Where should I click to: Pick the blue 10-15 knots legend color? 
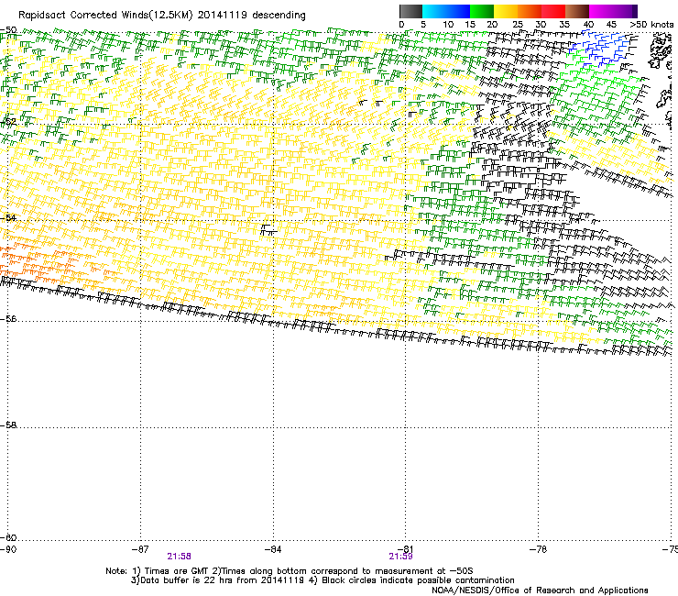click(458, 11)
